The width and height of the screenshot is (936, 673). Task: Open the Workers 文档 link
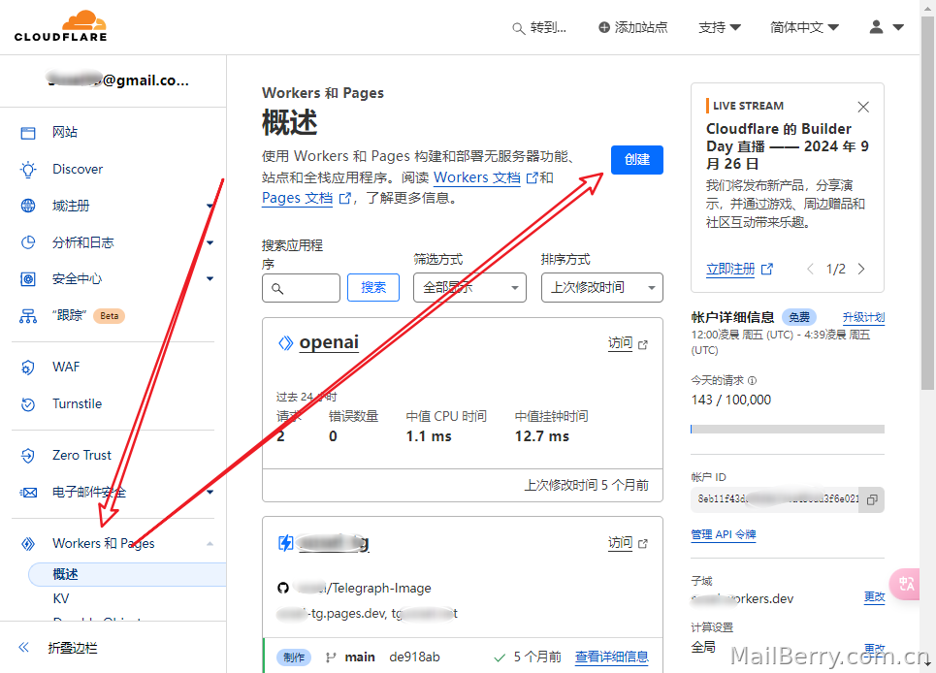(477, 177)
